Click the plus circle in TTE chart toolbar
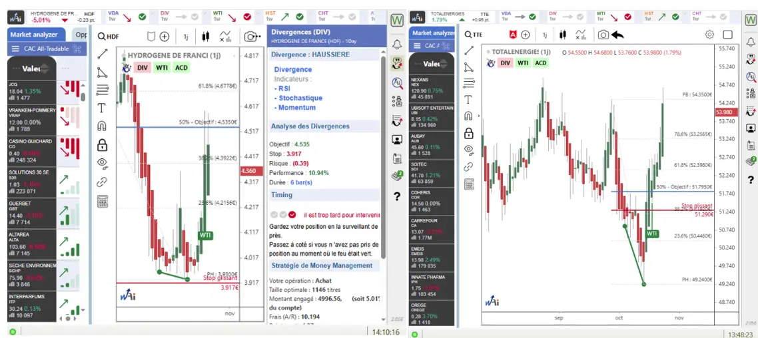This screenshot has height=338, width=758. [x=525, y=35]
